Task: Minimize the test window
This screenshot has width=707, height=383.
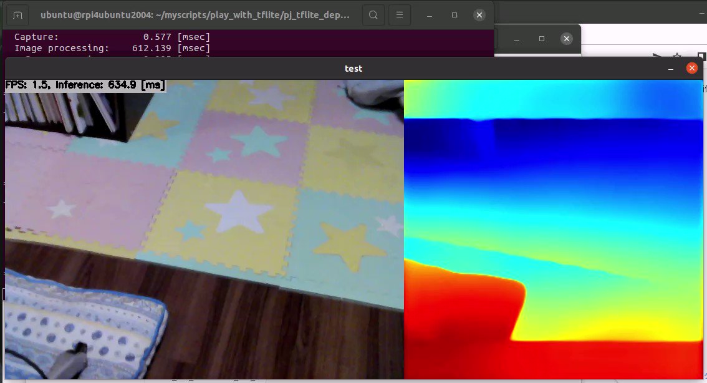Action: pyautogui.click(x=671, y=69)
